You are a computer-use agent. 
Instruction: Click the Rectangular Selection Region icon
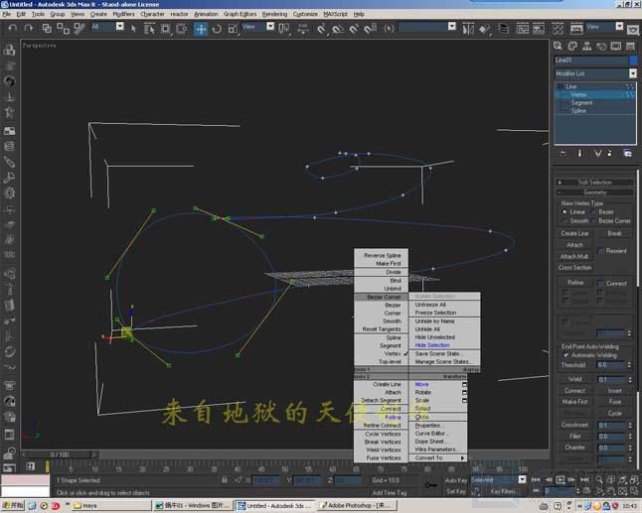165,28
